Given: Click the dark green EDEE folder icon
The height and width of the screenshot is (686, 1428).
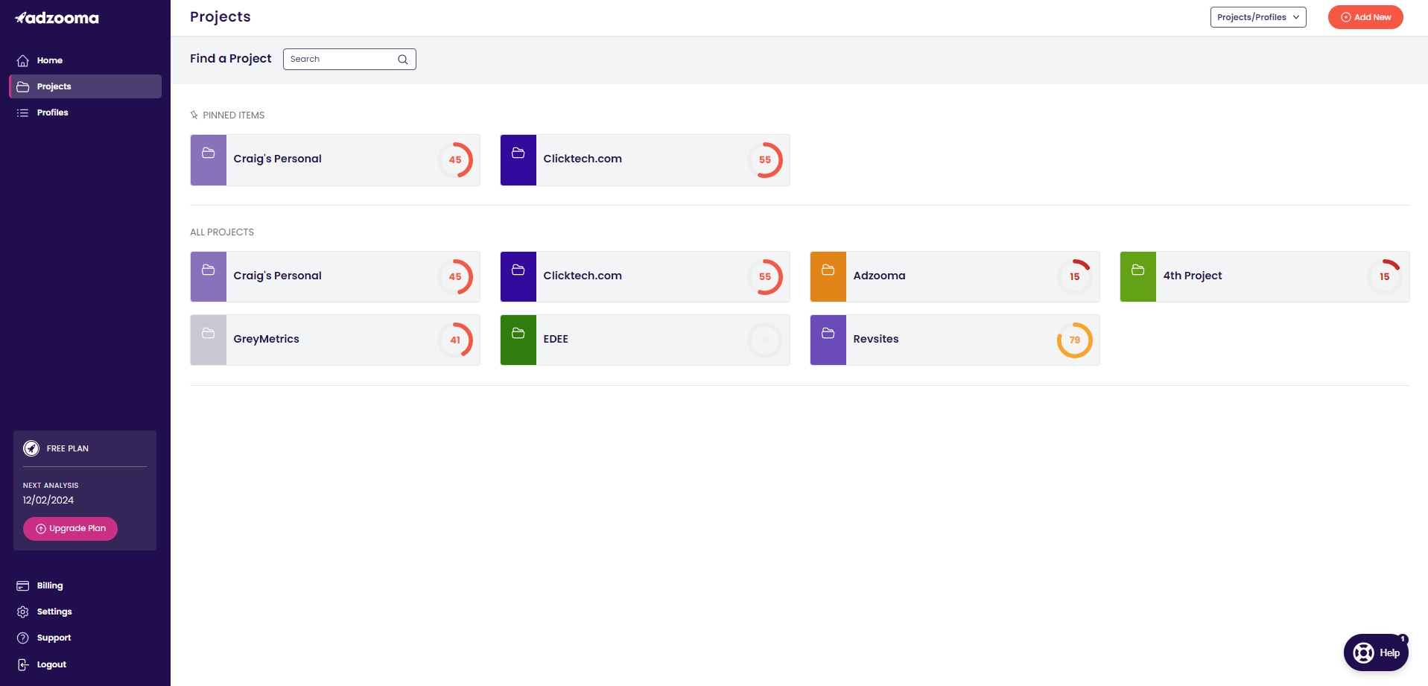Looking at the screenshot, I should 518,333.
